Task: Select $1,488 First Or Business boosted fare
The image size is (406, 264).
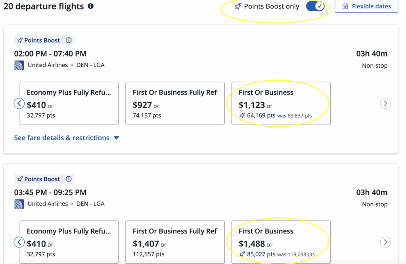Action: [x=281, y=242]
